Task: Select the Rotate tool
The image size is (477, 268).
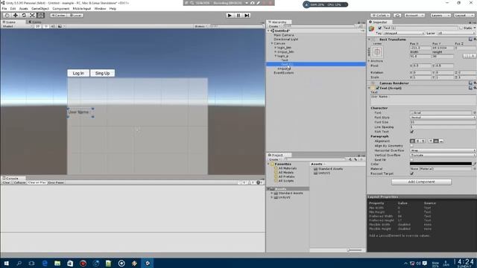Action: [x=24, y=15]
